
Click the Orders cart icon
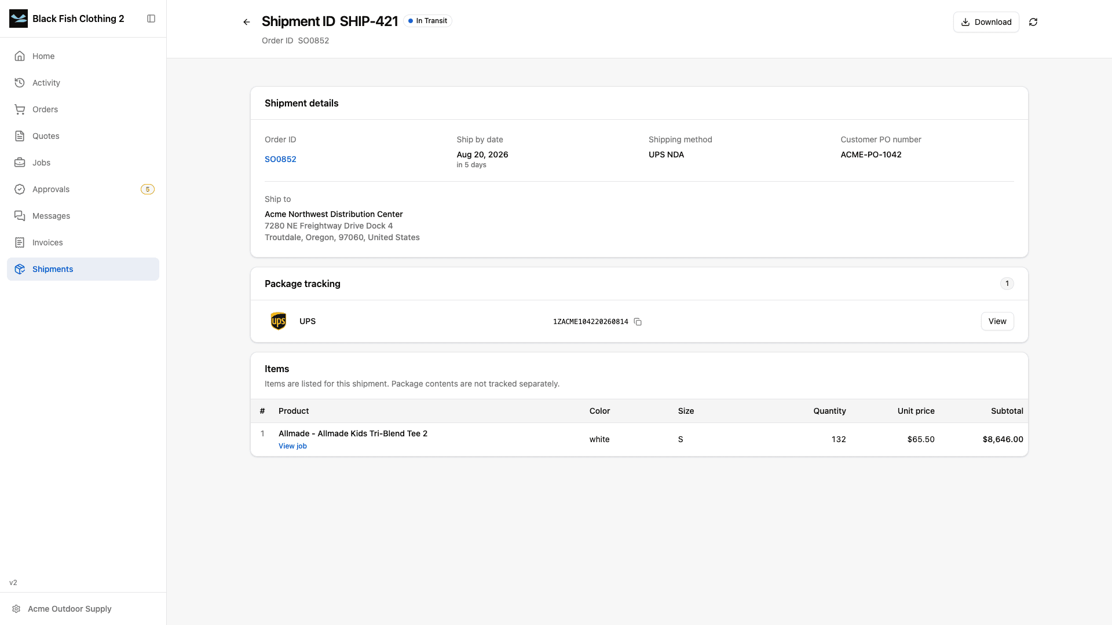pos(20,109)
